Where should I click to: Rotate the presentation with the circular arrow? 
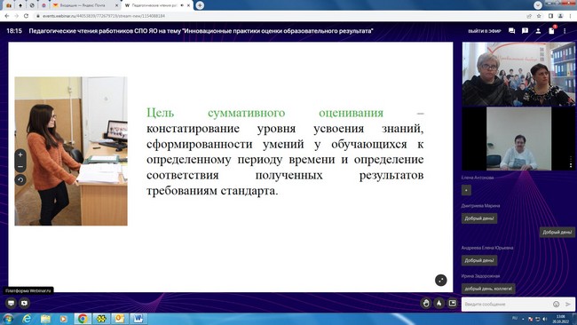point(20,180)
